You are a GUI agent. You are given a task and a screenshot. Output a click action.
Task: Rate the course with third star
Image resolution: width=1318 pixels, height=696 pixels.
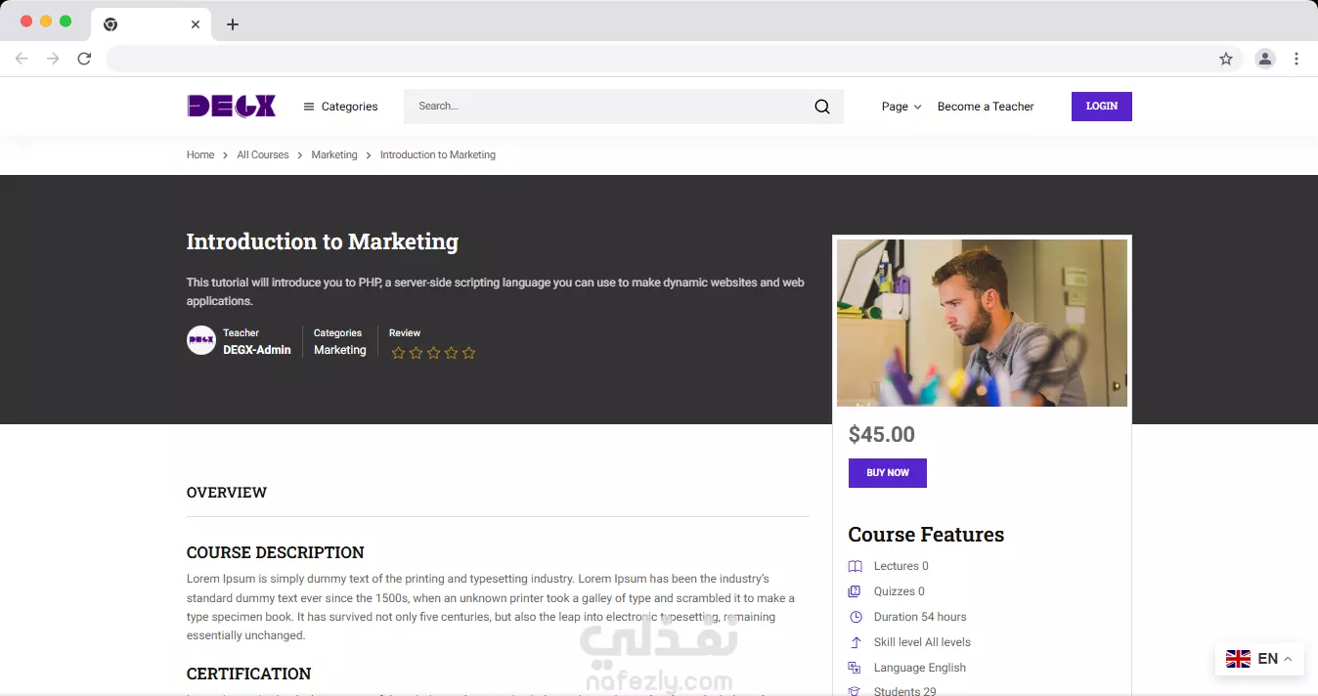(x=433, y=353)
